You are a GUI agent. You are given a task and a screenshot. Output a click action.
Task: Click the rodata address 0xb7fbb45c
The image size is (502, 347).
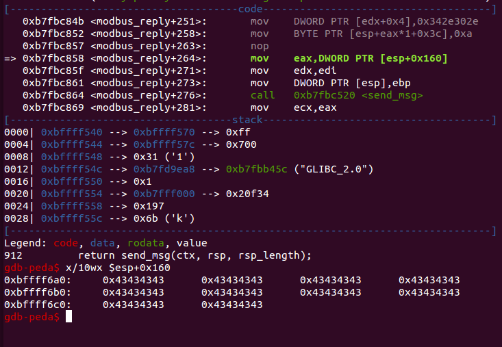click(x=256, y=169)
